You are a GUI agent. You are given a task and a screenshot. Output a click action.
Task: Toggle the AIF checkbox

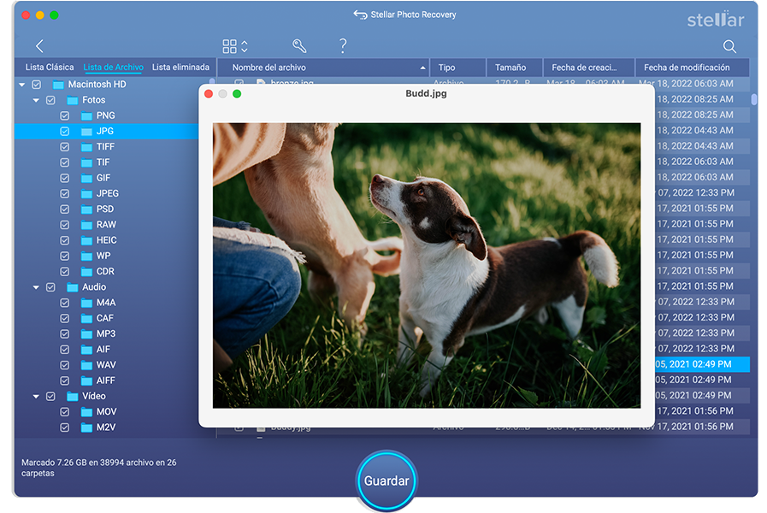[65, 350]
